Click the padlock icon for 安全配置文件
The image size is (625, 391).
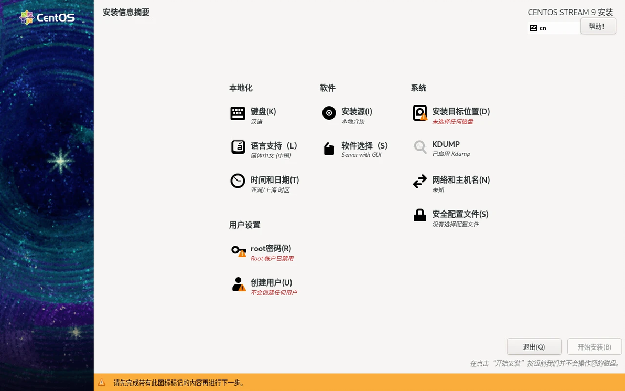click(419, 215)
